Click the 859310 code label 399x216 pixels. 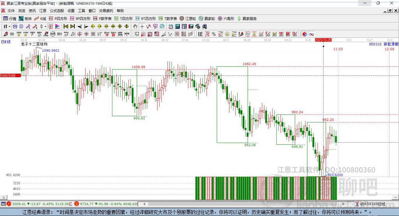pos(375,44)
